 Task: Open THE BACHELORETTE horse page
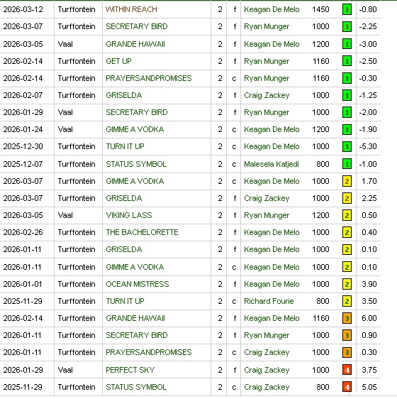point(142,232)
